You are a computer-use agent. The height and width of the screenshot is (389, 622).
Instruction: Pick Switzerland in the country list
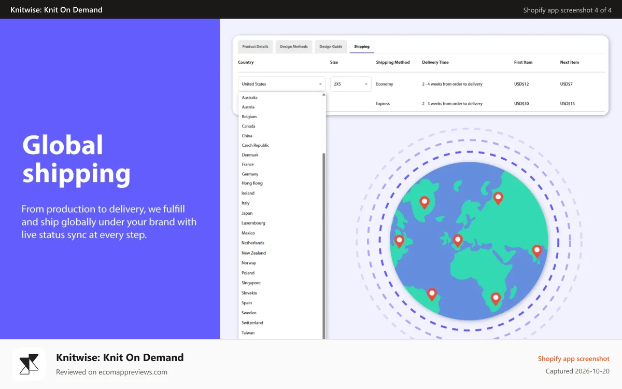tap(252, 323)
